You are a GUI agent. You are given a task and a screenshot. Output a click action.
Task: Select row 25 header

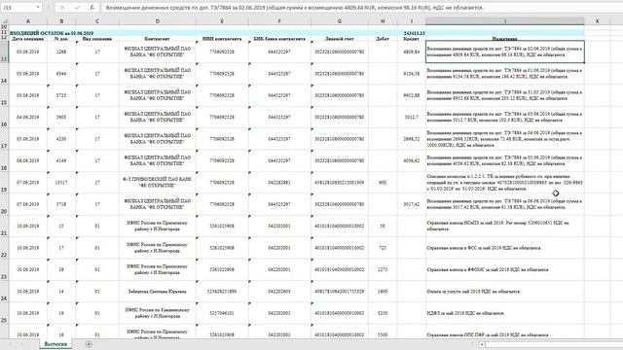coord(4,313)
